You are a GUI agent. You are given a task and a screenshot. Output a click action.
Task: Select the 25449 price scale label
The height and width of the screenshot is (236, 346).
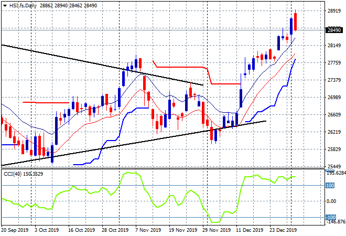[334, 166]
